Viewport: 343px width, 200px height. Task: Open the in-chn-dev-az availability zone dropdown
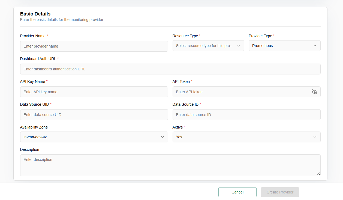[90, 137]
